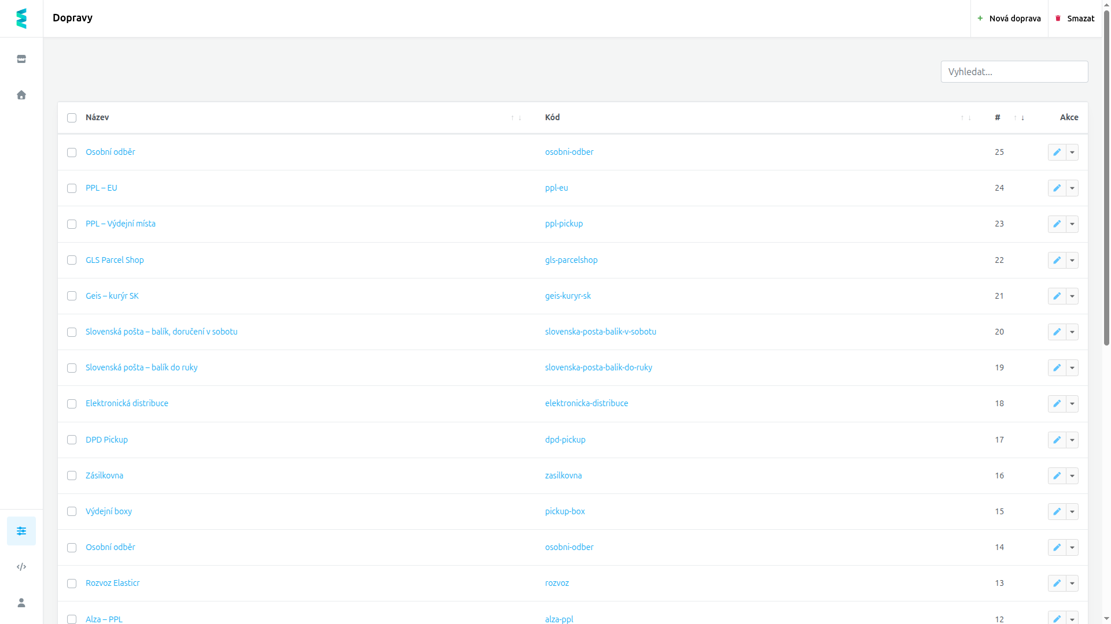Viewport: 1111px width, 624px height.
Task: Open settings sliders icon in sidebar
Action: coord(21,531)
